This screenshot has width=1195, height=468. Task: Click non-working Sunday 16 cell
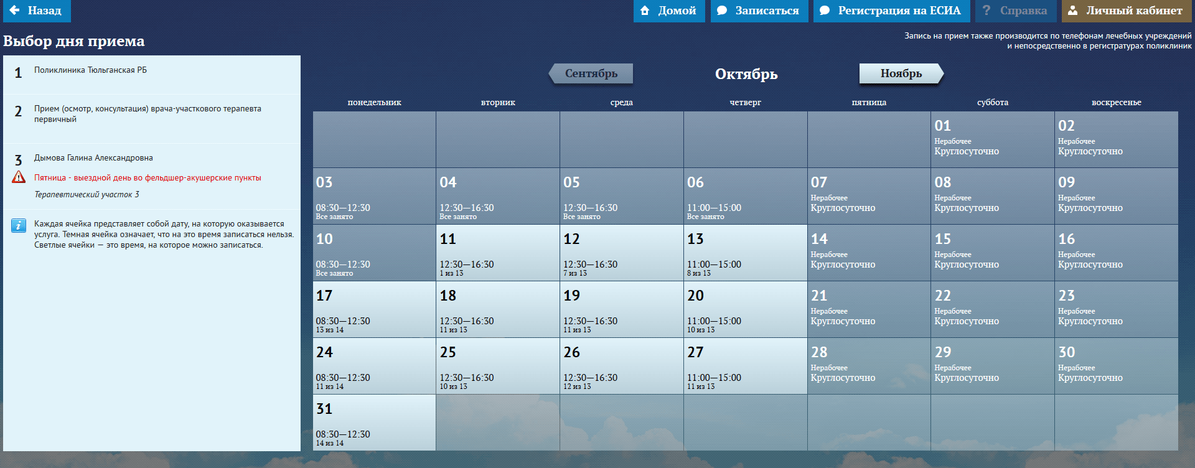point(1117,253)
